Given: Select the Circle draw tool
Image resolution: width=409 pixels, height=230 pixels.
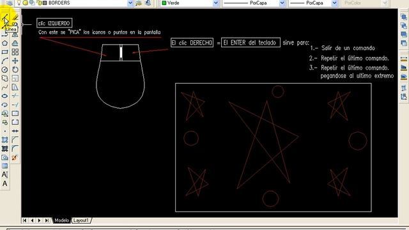Looking at the screenshot, I should click(x=5, y=70).
